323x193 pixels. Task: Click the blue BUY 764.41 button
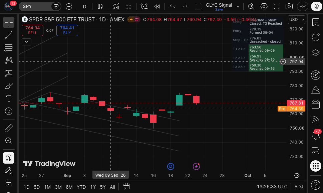click(x=67, y=30)
